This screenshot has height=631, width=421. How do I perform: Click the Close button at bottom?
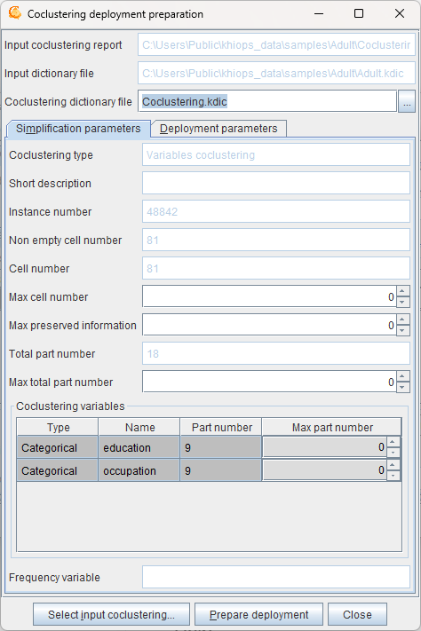point(357,614)
